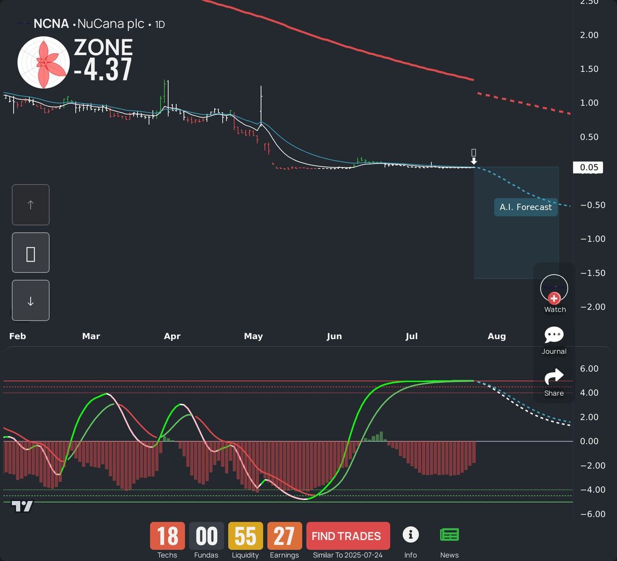Click the Aug label on time axis

click(x=496, y=336)
